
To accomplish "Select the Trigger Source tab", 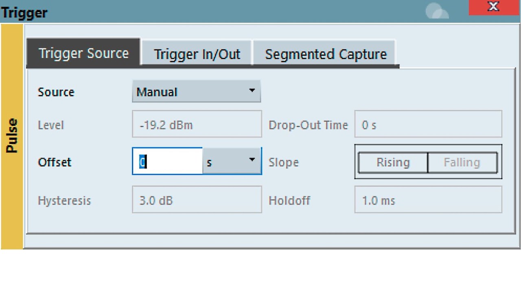I will coord(83,53).
